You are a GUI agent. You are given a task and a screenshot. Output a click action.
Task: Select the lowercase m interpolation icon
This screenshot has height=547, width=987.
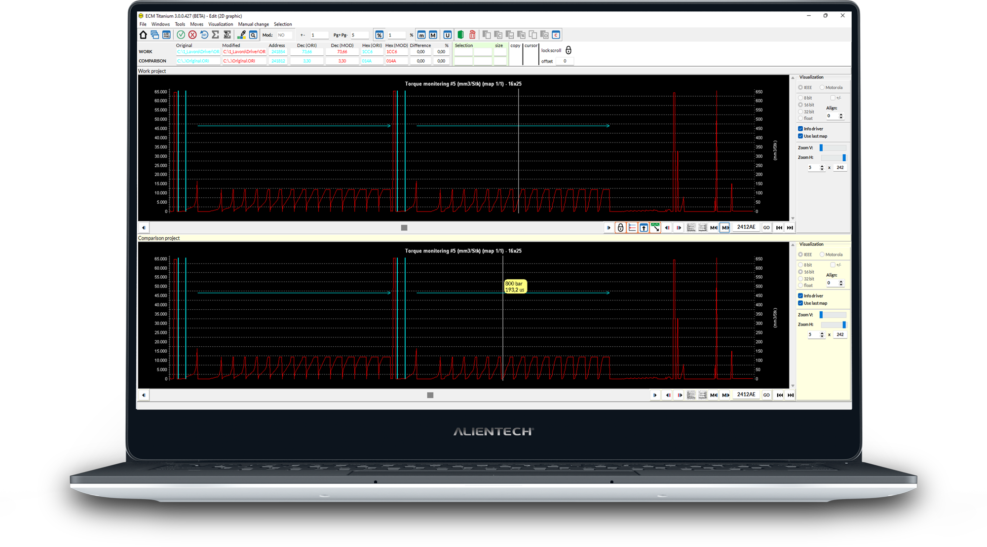(422, 35)
